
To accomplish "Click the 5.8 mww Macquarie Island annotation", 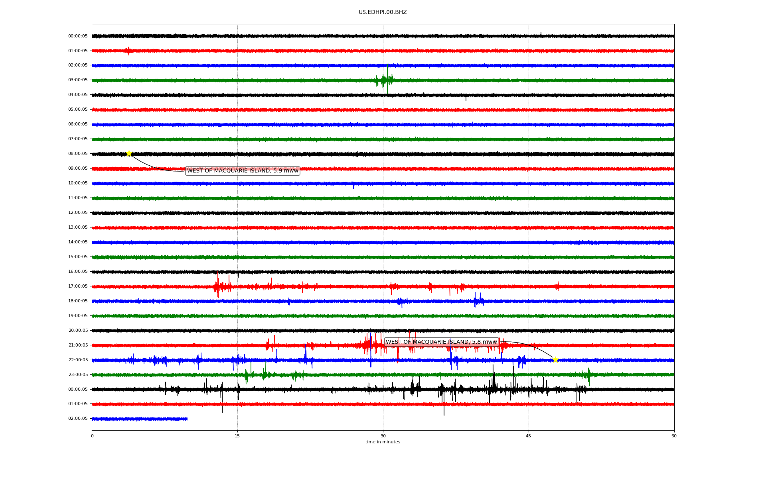I will coord(441,342).
